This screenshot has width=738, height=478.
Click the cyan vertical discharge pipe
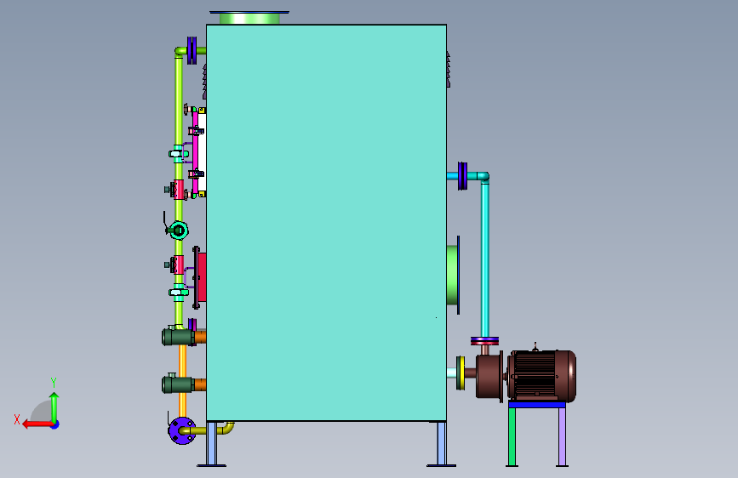point(485,259)
